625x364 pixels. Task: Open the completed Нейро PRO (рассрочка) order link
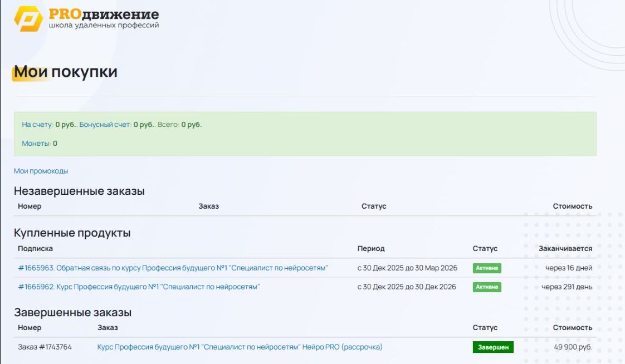coord(240,347)
